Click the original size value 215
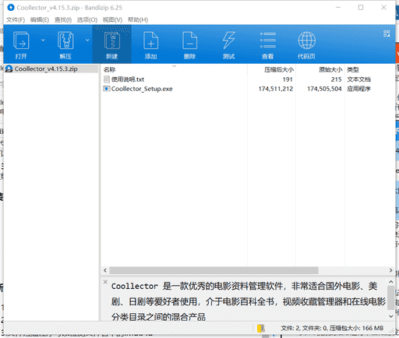Viewport: 399px width, 338px height. (x=336, y=79)
